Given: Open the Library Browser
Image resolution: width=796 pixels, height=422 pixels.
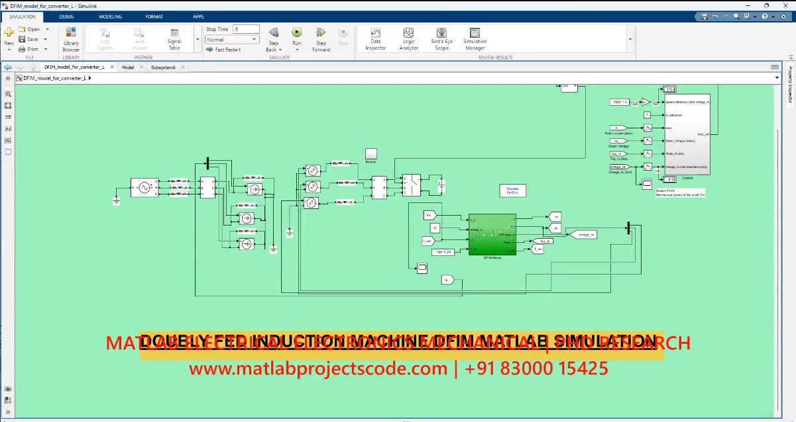Looking at the screenshot, I should pyautogui.click(x=71, y=39).
